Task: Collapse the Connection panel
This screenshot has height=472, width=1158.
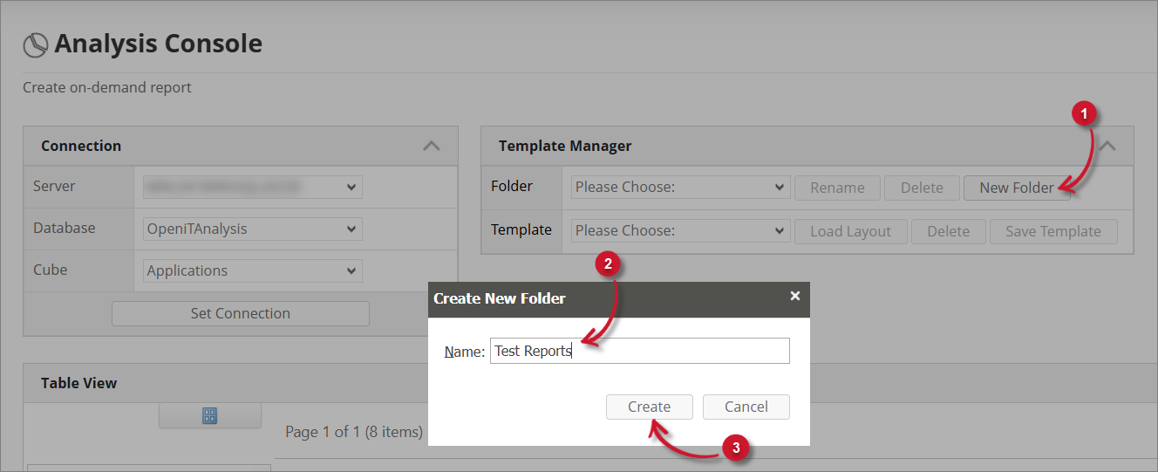Action: (431, 146)
